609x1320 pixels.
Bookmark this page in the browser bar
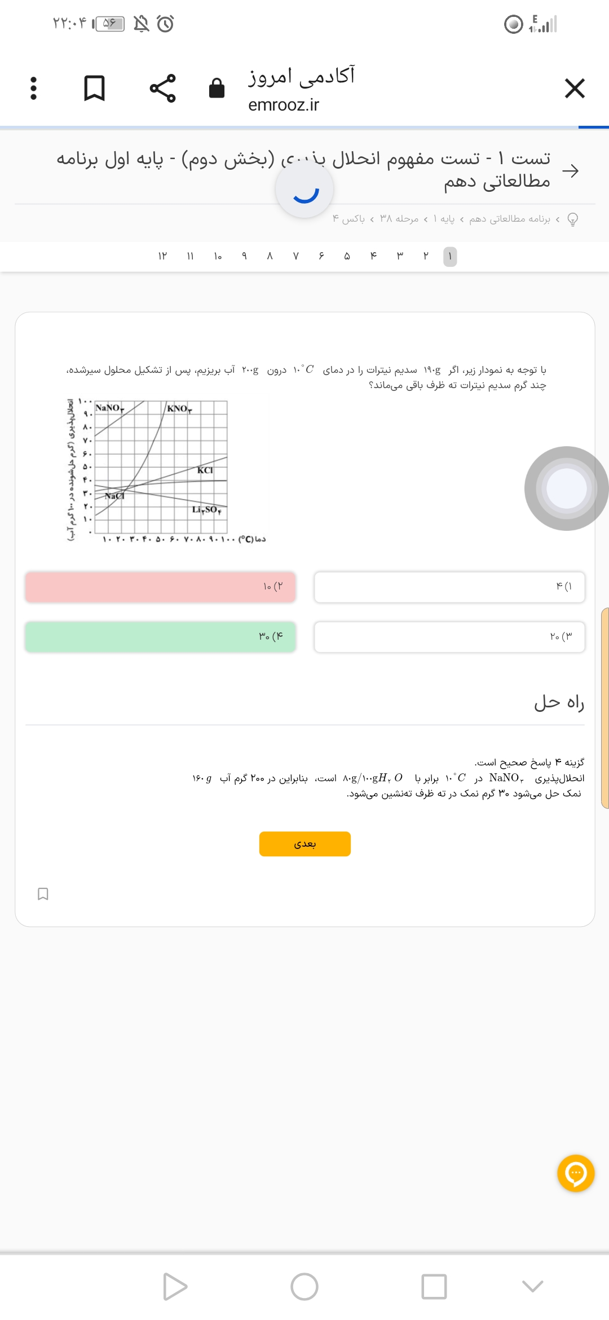coord(94,89)
